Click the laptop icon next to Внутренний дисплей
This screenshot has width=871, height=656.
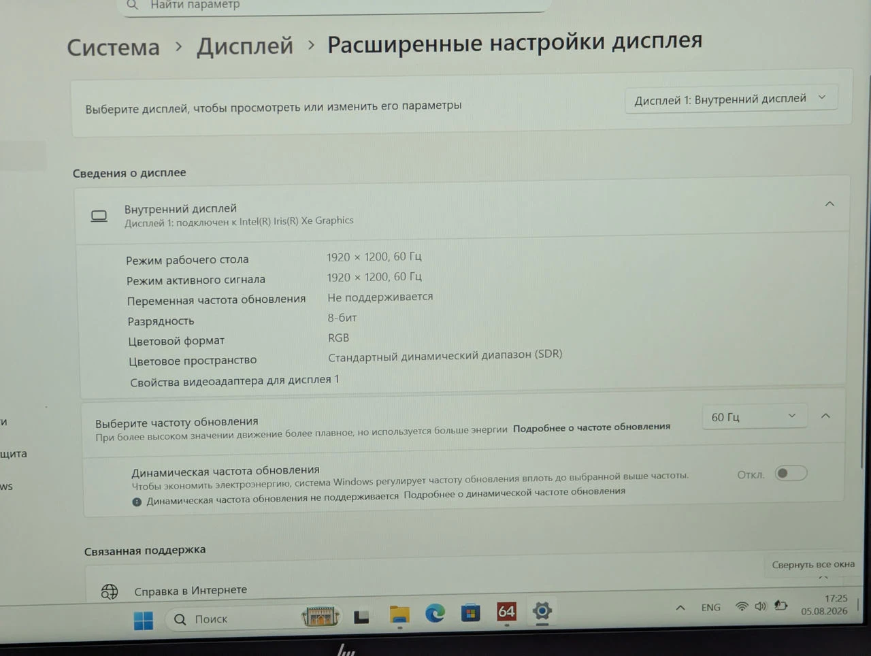(99, 216)
